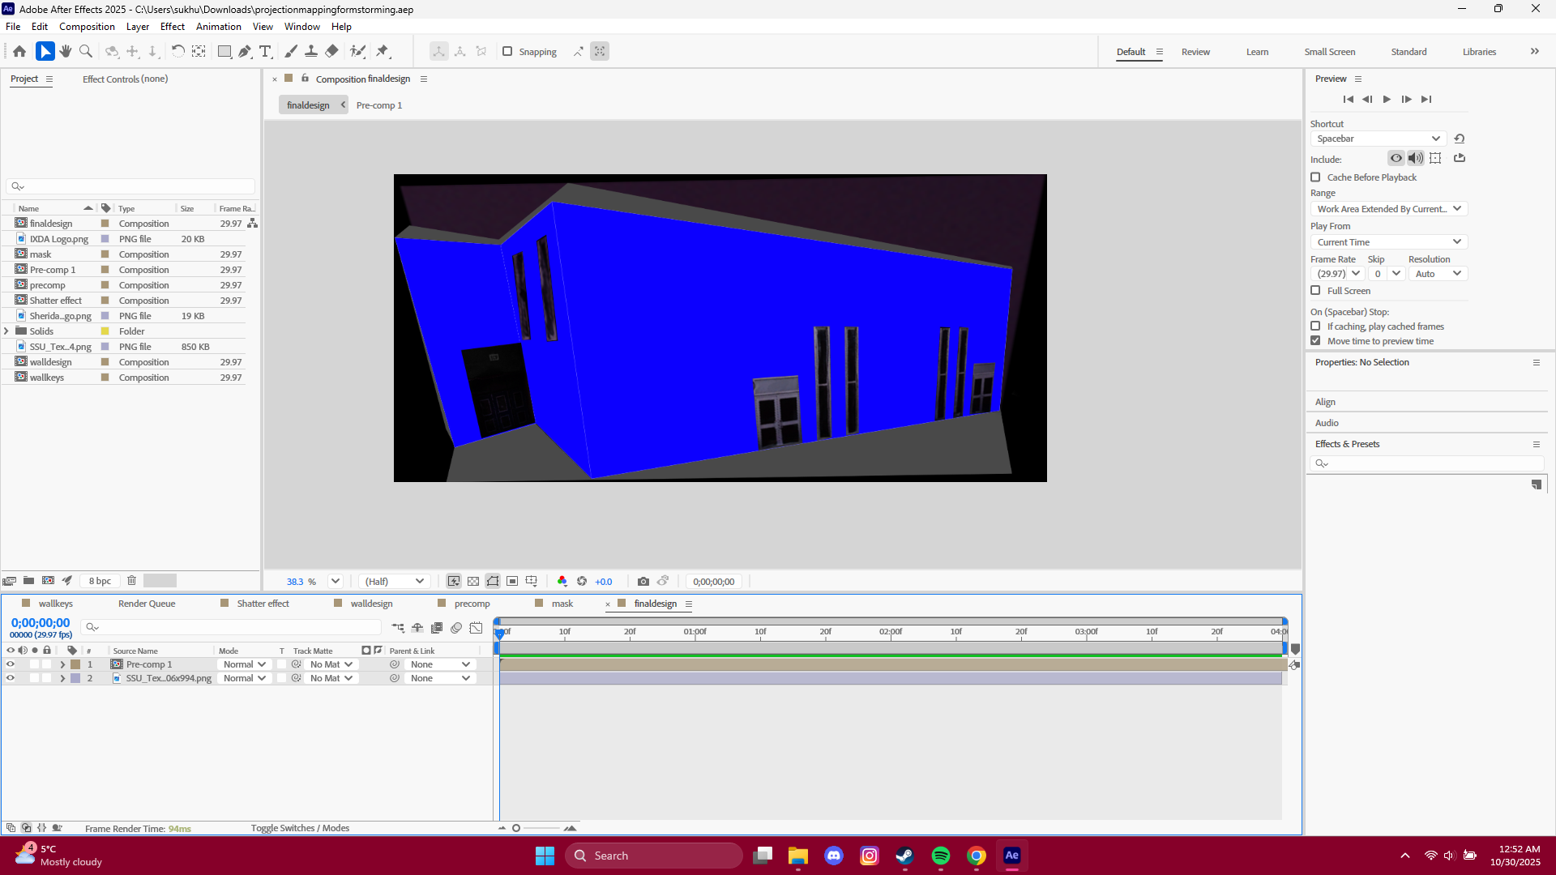The height and width of the screenshot is (875, 1556).
Task: Select the Roto Brush tool
Action: (357, 51)
